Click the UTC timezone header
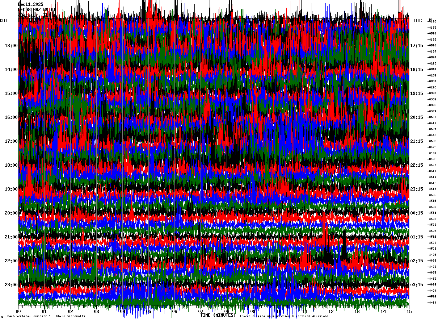This screenshot has height=321, width=438. [x=418, y=21]
